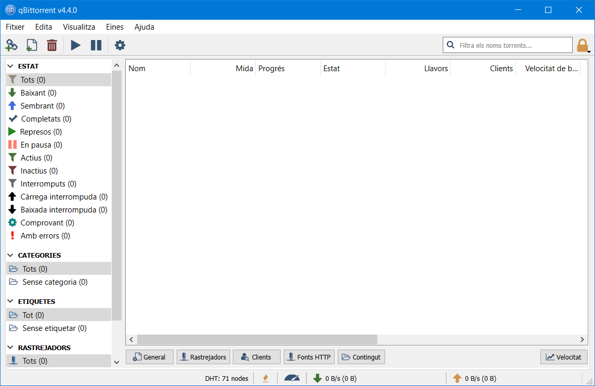
Task: Open the Eines menu
Action: pyautogui.click(x=114, y=27)
